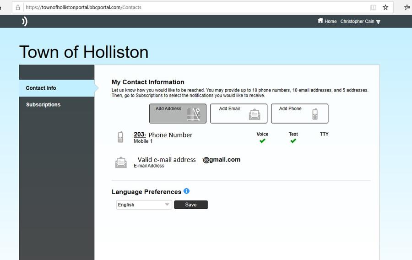The height and width of the screenshot is (260, 412).
Task: Click the TTY column header
Action: [324, 134]
